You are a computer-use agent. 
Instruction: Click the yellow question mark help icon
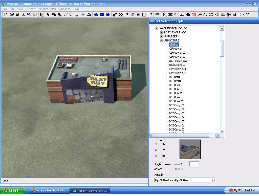click(x=247, y=14)
